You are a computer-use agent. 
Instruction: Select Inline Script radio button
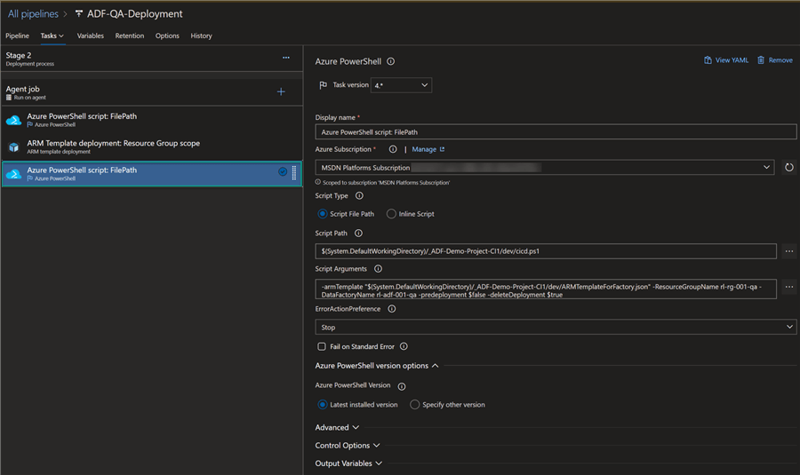click(x=391, y=214)
